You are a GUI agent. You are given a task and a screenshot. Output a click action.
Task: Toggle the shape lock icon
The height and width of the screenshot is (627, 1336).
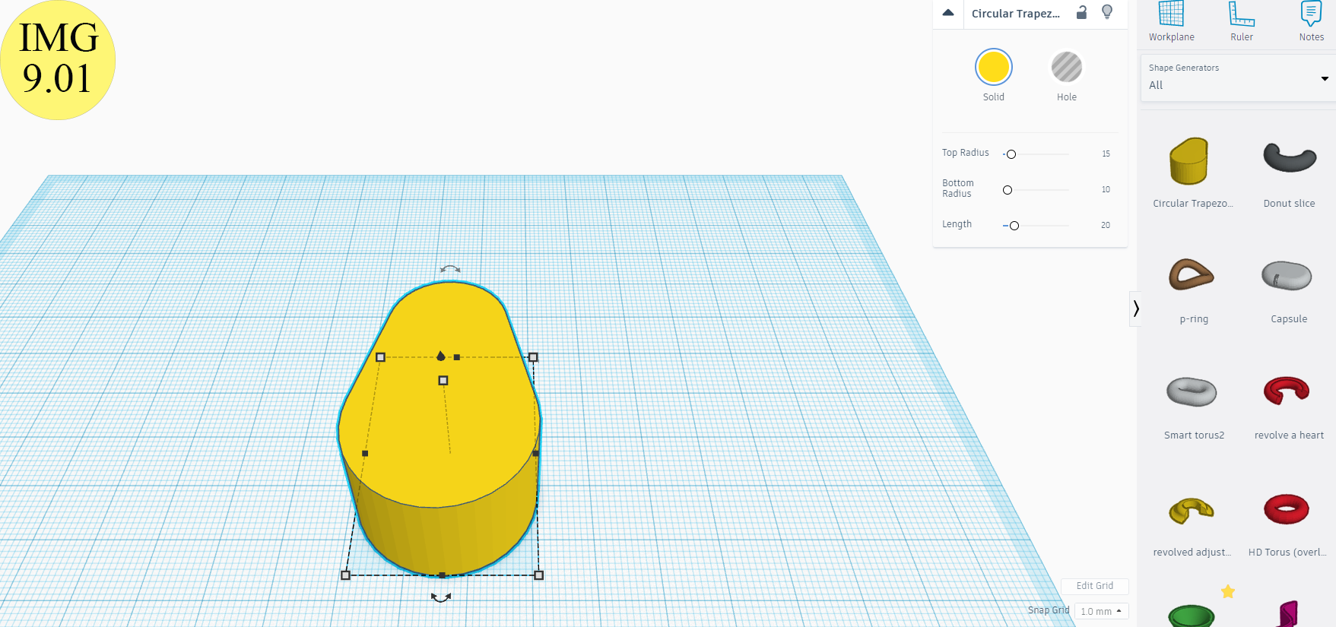[1081, 13]
